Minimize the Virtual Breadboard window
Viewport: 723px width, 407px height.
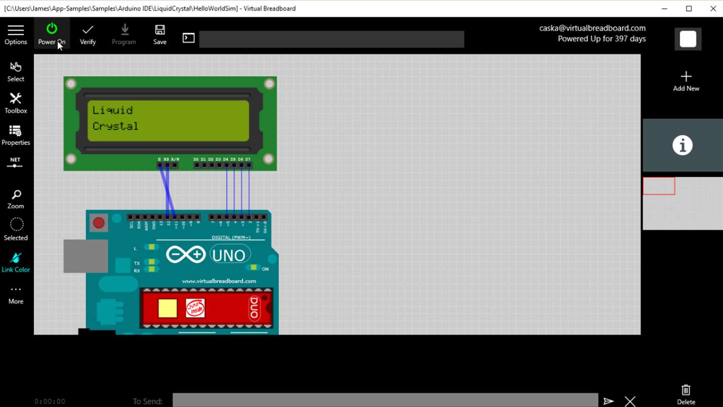(x=665, y=9)
